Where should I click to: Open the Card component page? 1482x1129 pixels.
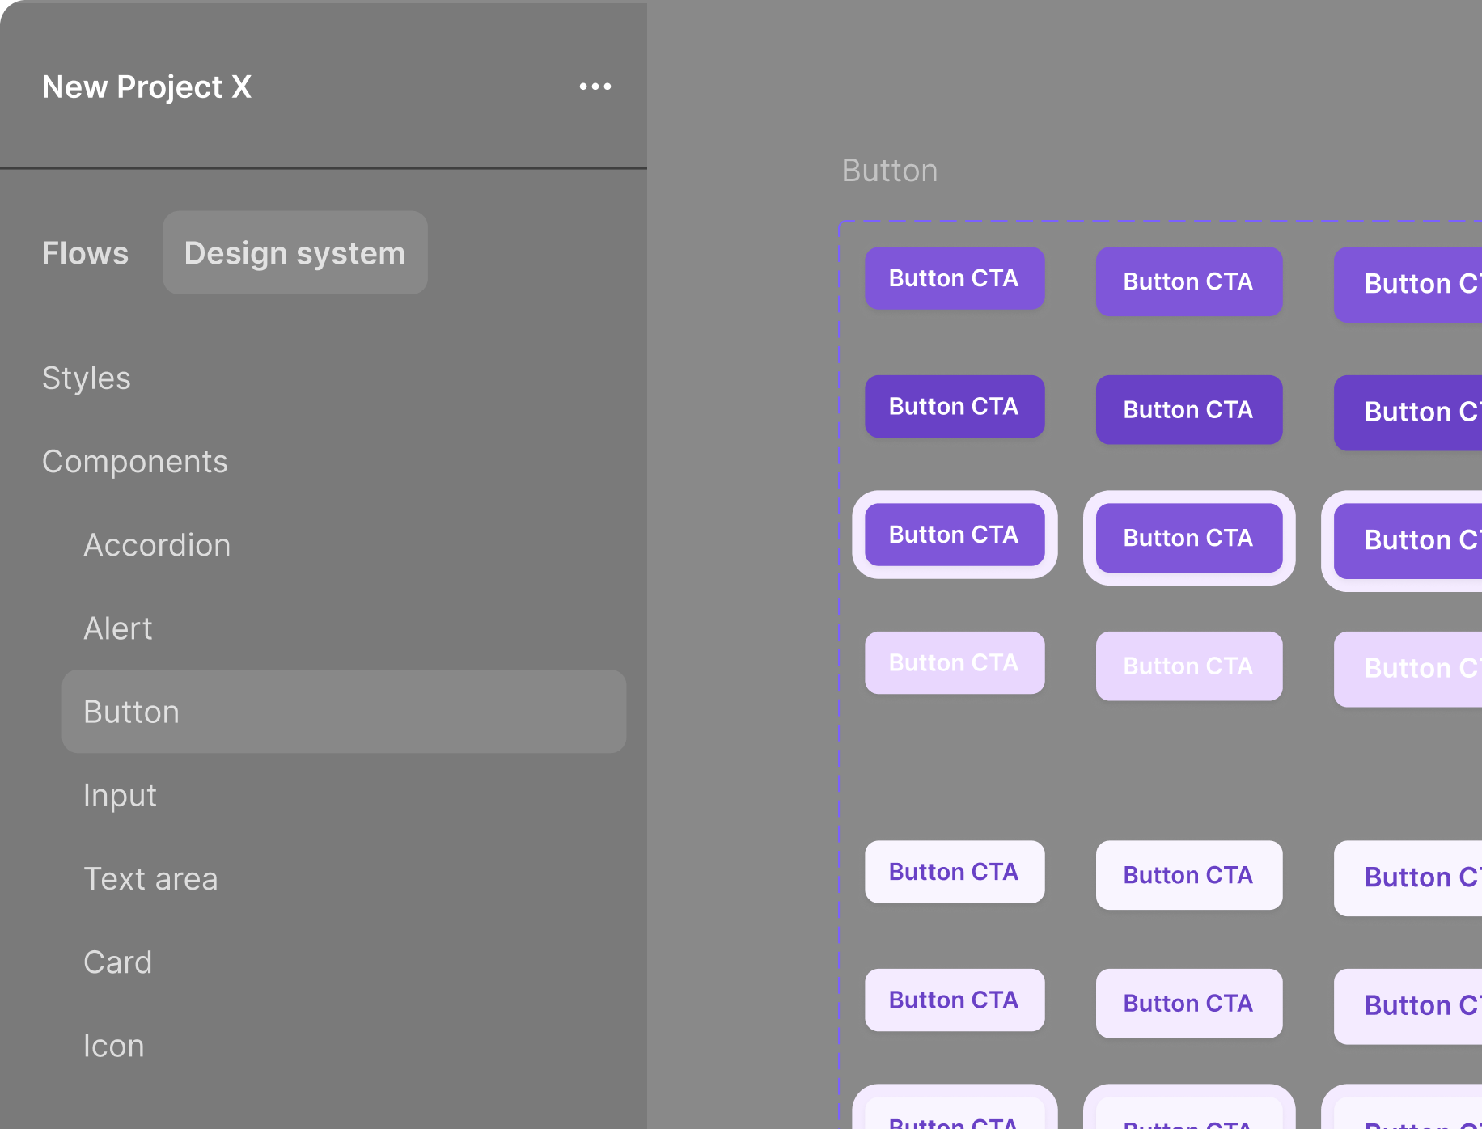(118, 962)
